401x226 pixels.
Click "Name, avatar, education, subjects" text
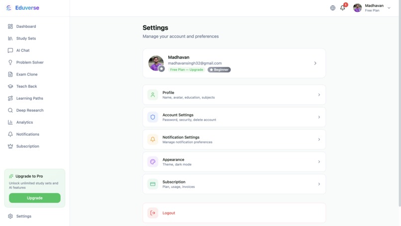click(189, 97)
